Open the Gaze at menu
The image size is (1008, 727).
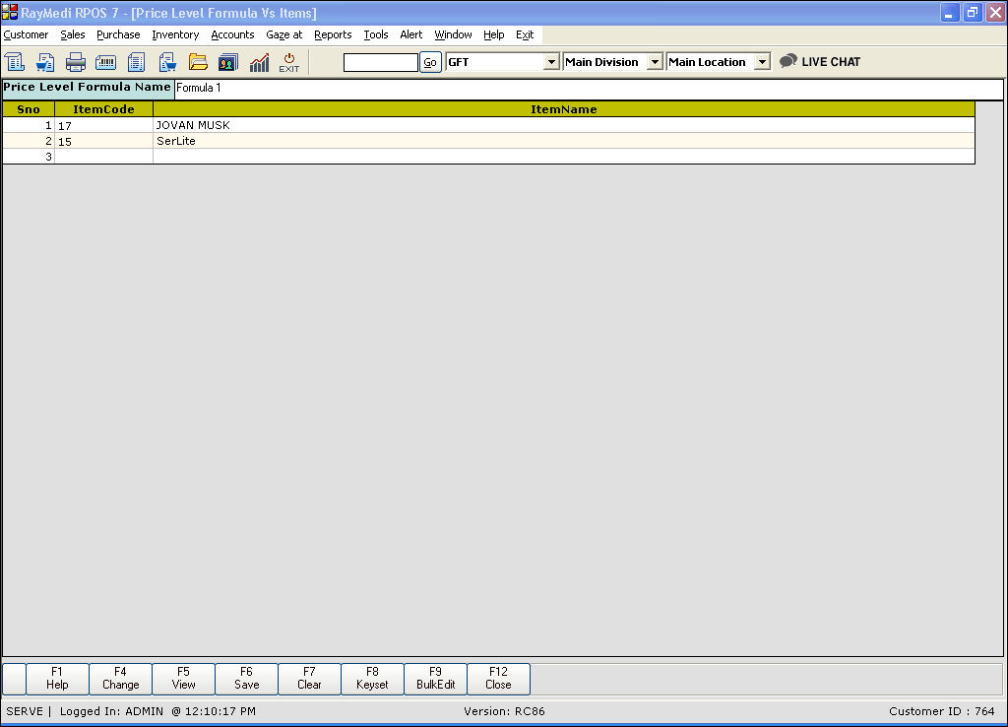(x=284, y=34)
